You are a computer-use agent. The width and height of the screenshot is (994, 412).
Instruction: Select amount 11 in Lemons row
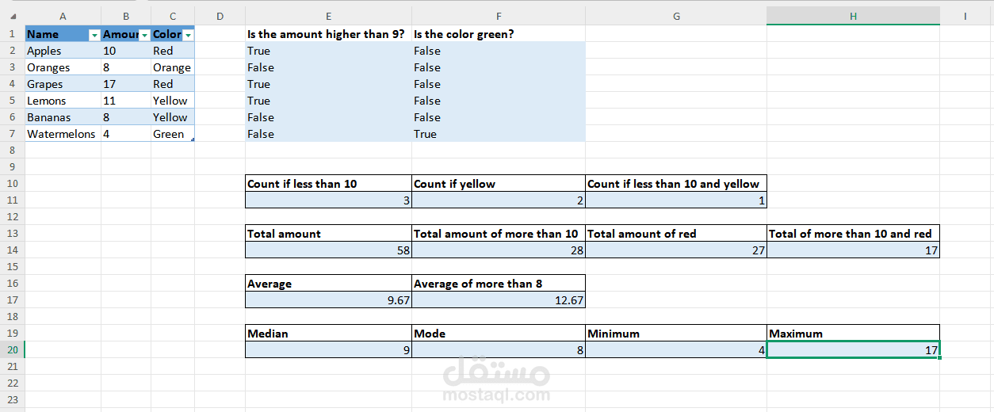tap(126, 101)
